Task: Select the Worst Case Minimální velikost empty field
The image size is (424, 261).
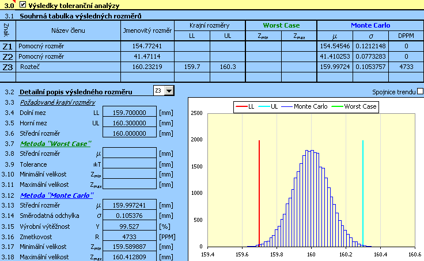Action: point(130,174)
